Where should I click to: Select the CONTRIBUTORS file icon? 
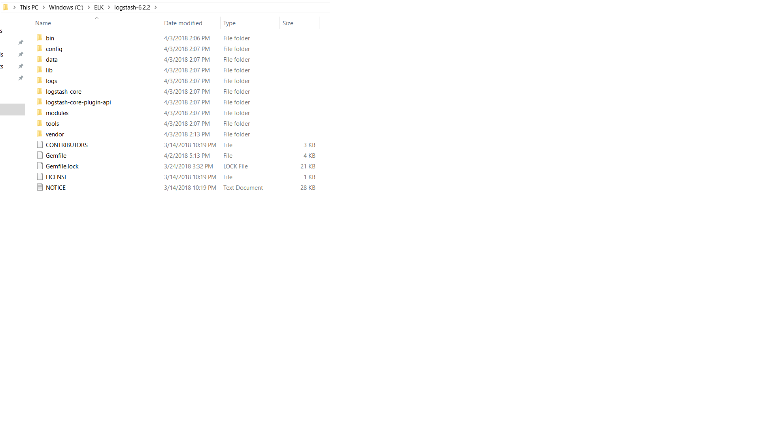[40, 145]
